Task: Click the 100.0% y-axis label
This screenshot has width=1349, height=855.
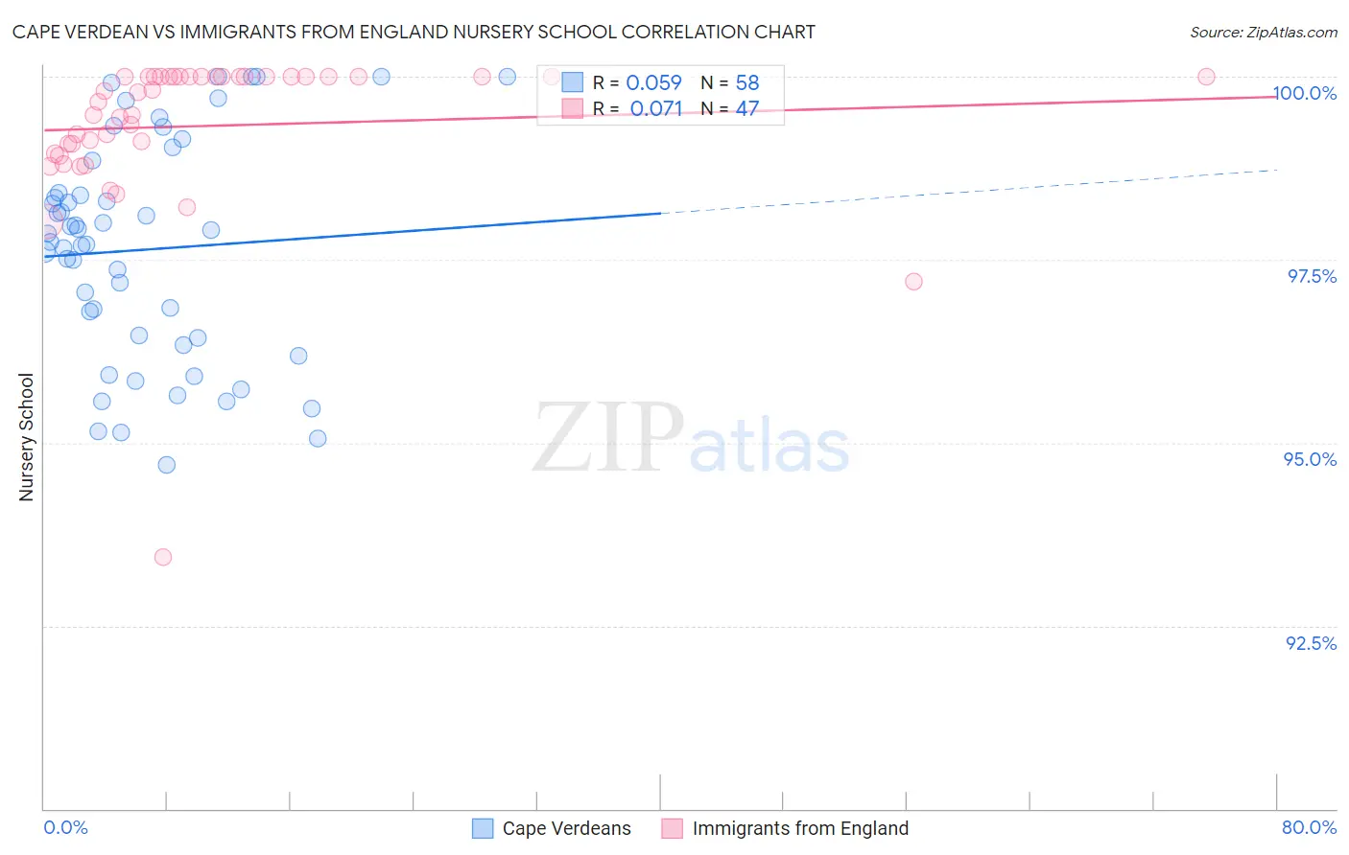Action: tap(1305, 93)
